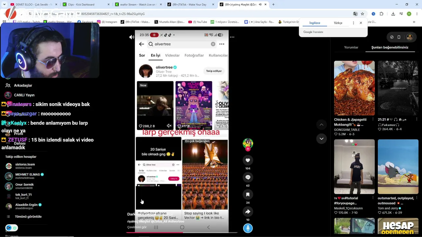The width and height of the screenshot is (422, 237).
Task: Bookmark the video using the save icon
Action: (x=248, y=195)
